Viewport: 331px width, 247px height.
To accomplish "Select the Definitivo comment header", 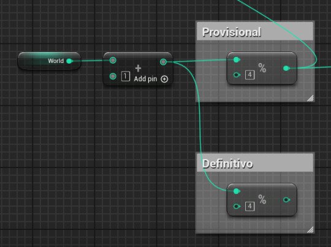I will pyautogui.click(x=255, y=163).
